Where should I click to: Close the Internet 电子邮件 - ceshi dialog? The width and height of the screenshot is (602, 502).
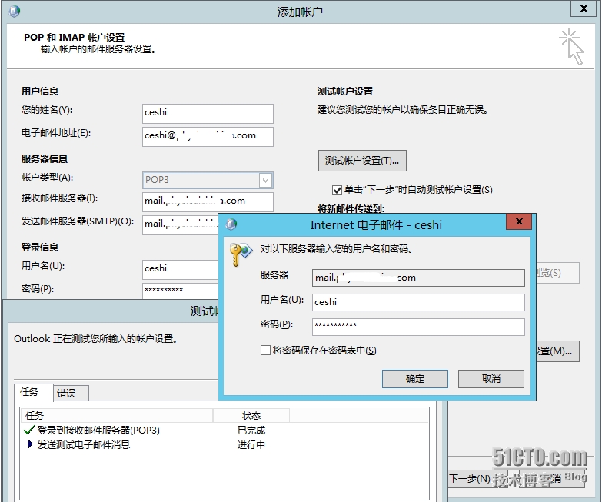pyautogui.click(x=519, y=224)
